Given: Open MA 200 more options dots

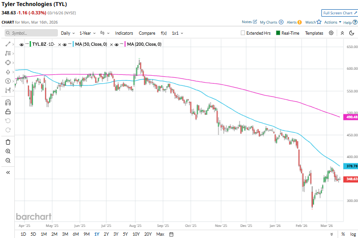Looking at the screenshot, I should point(122,44).
